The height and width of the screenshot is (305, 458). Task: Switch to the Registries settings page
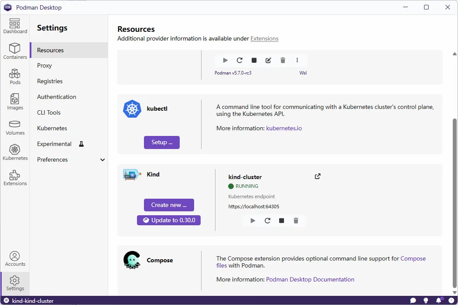point(49,81)
